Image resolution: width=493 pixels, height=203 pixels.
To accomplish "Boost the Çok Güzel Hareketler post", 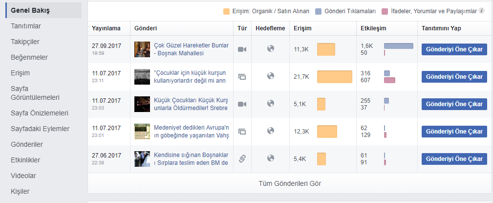I will pos(454,49).
